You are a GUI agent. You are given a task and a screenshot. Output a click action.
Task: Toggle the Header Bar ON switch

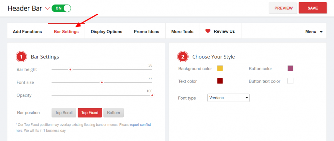point(61,8)
